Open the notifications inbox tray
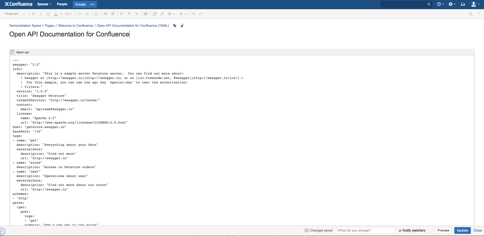Image resolution: width=484 pixels, height=236 pixels. click(x=463, y=4)
